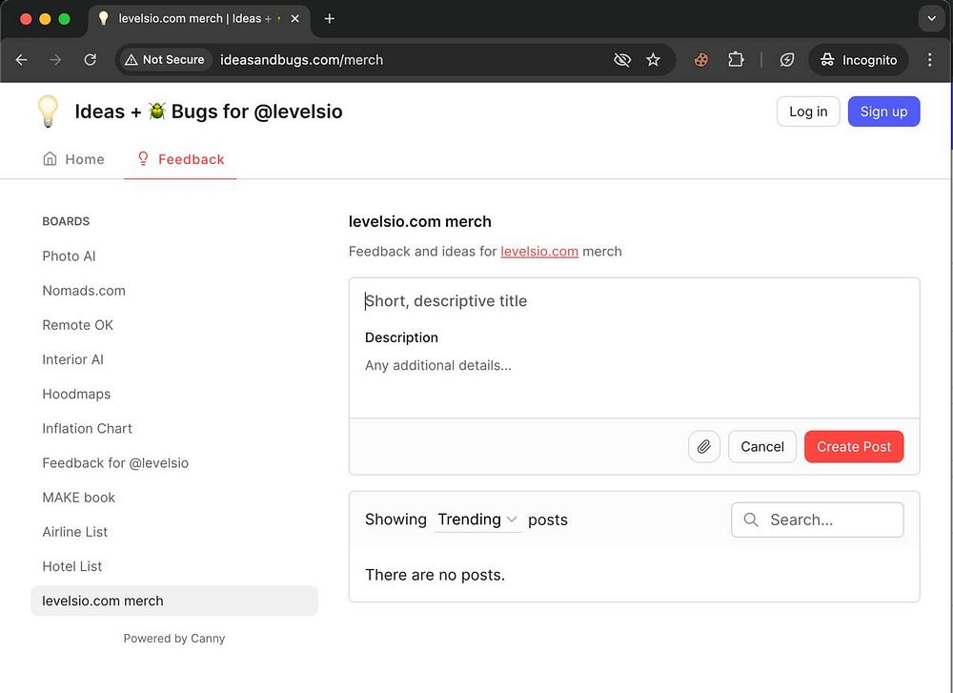The width and height of the screenshot is (953, 693).
Task: Expand the Trending sort dropdown
Action: (x=476, y=520)
